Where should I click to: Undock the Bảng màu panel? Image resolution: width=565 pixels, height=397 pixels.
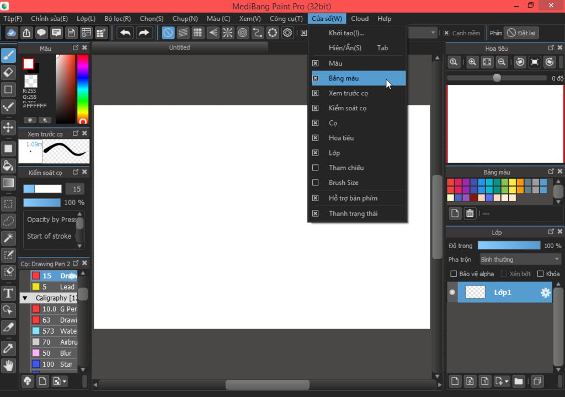(551, 171)
